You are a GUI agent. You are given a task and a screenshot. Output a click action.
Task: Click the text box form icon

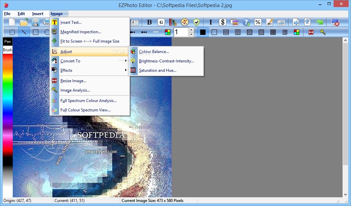[135, 22]
